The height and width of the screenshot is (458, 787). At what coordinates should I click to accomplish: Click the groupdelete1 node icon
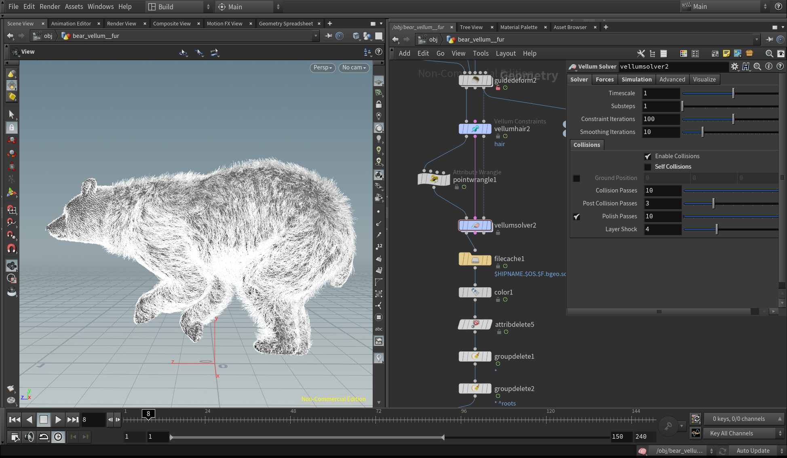point(475,356)
